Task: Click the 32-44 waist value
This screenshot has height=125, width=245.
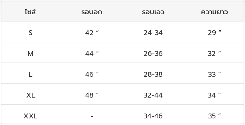Action: (x=153, y=95)
